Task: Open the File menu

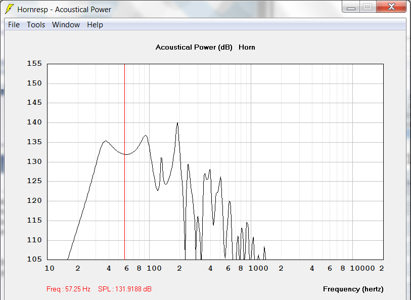Action: (x=14, y=25)
